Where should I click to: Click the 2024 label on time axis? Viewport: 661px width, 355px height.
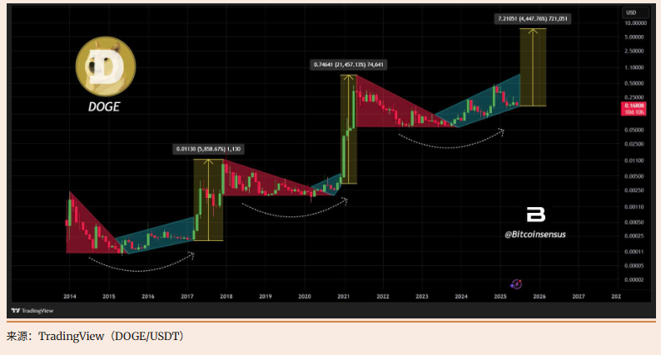pyautogui.click(x=461, y=297)
